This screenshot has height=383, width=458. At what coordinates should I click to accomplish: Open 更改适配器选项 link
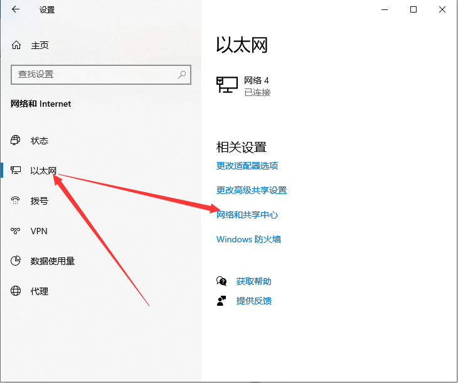pos(247,166)
